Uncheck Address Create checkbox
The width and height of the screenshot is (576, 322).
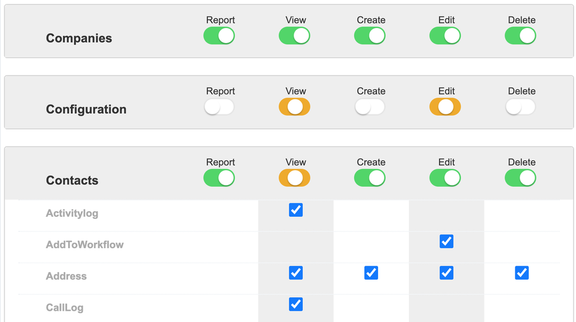371,273
